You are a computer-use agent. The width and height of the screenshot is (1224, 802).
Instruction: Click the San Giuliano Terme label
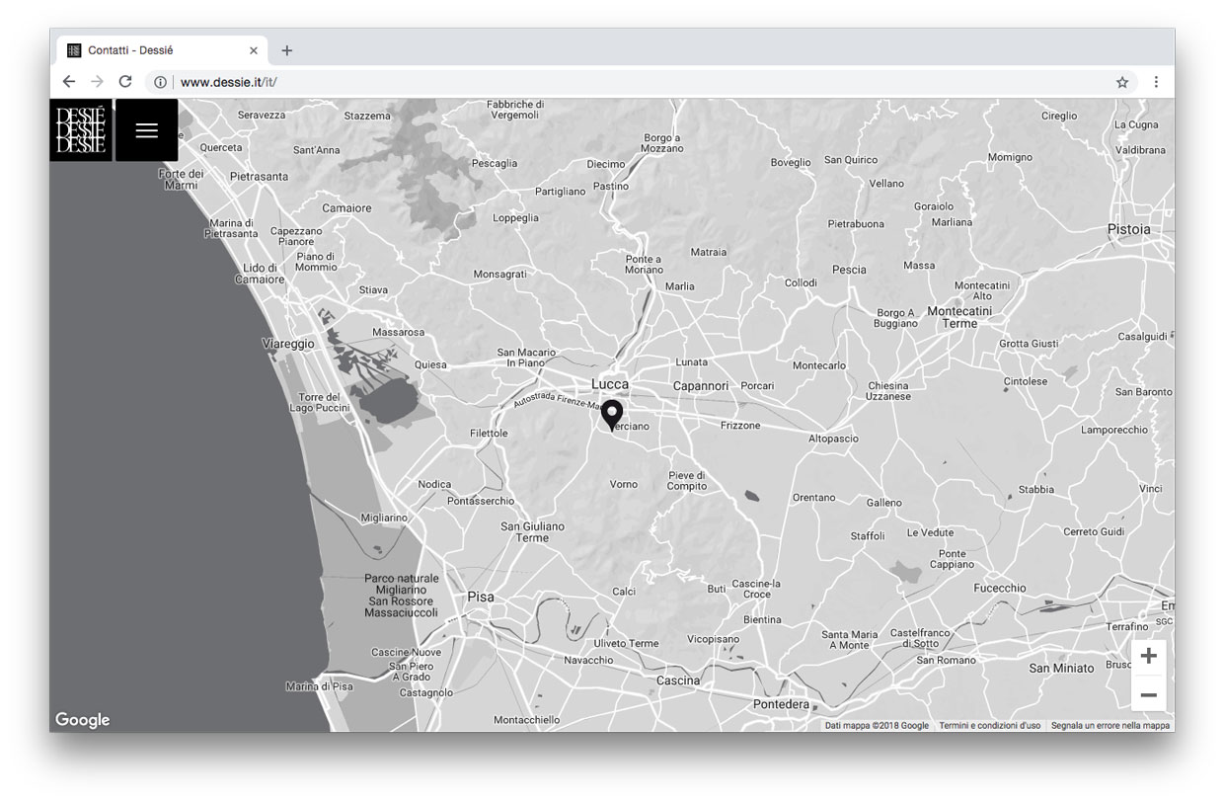532,532
